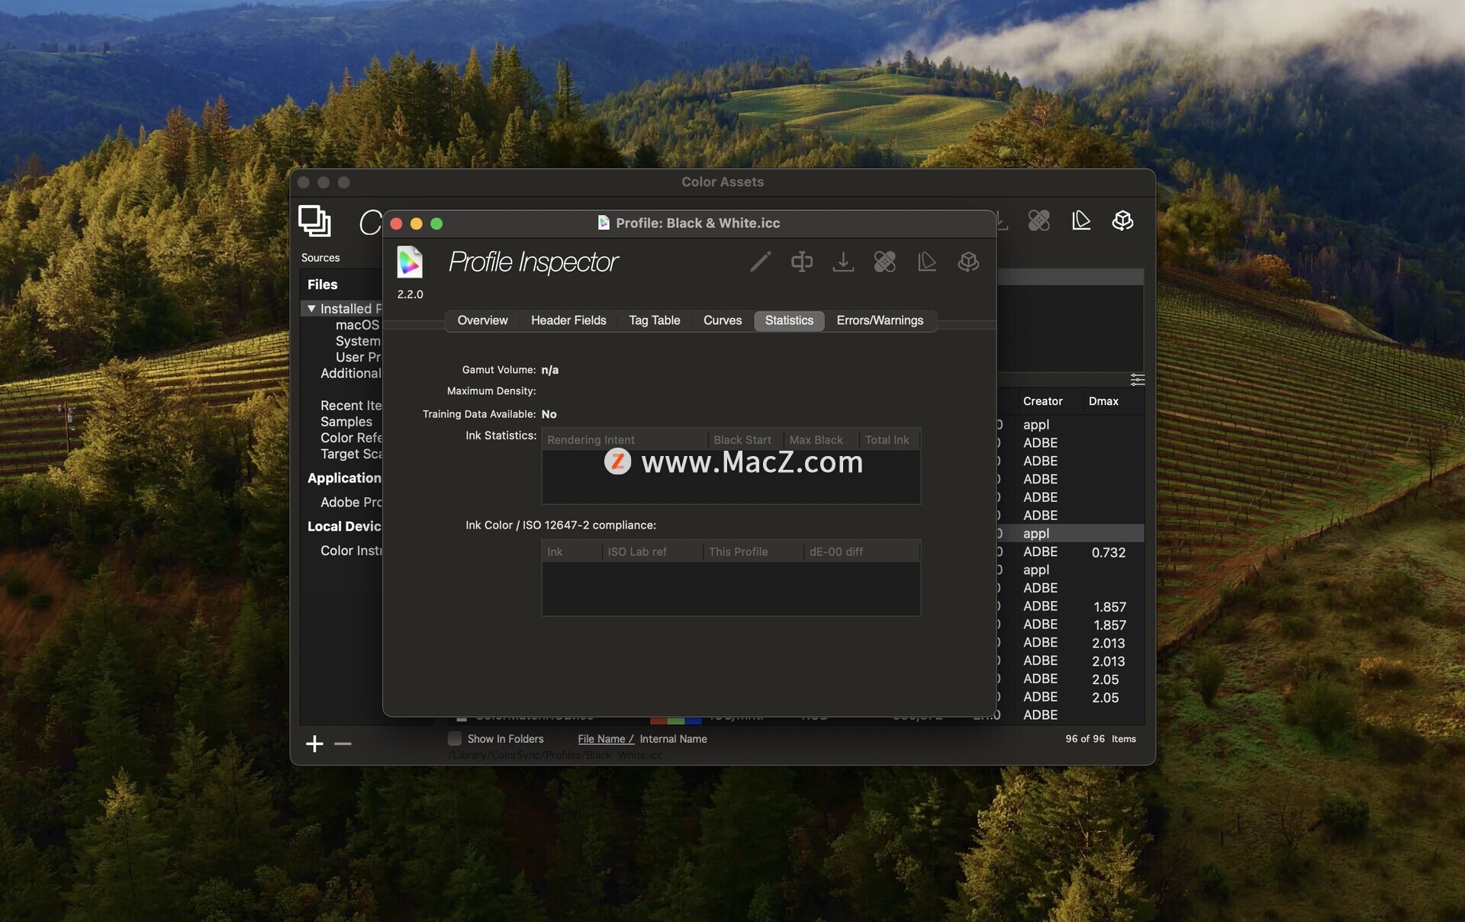This screenshot has width=1465, height=922.
Task: Click the Profile window's yellow minimize button
Action: tap(416, 223)
